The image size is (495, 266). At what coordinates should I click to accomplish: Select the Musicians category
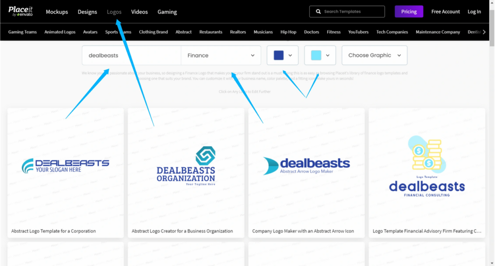click(263, 32)
